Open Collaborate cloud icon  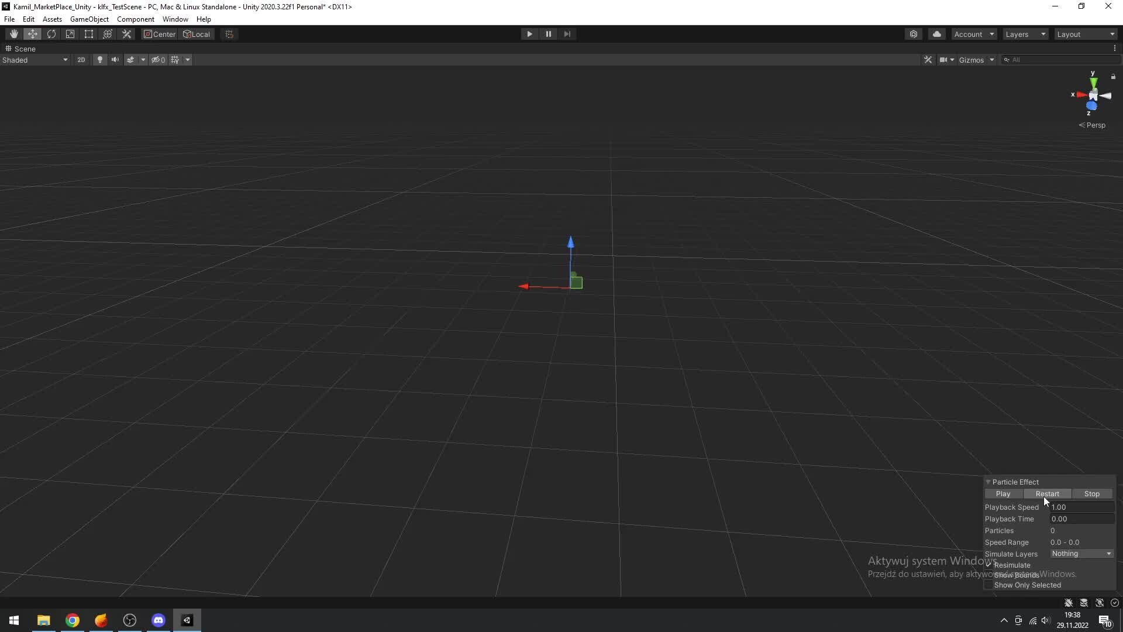937,34
